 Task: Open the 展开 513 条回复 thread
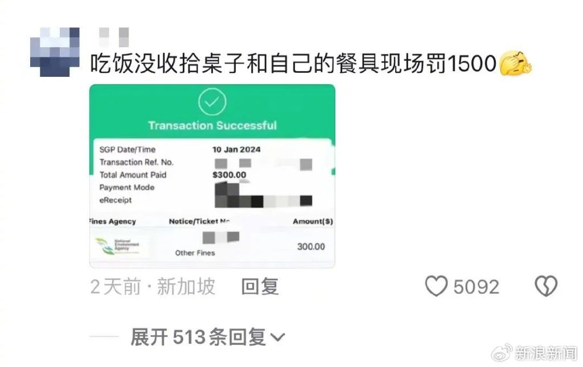point(207,337)
